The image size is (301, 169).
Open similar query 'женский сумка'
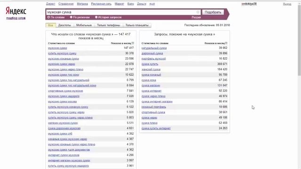pos(151,69)
